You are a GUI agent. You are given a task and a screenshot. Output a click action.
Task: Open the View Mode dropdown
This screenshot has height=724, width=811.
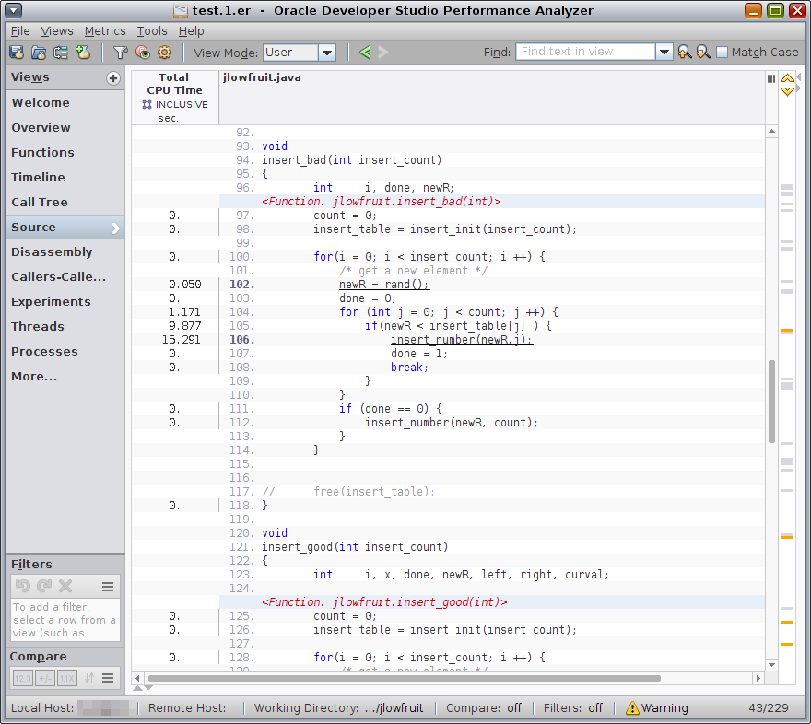(327, 53)
